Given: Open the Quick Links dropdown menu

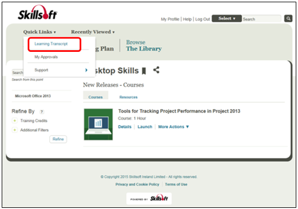Looking at the screenshot, I should [40, 32].
